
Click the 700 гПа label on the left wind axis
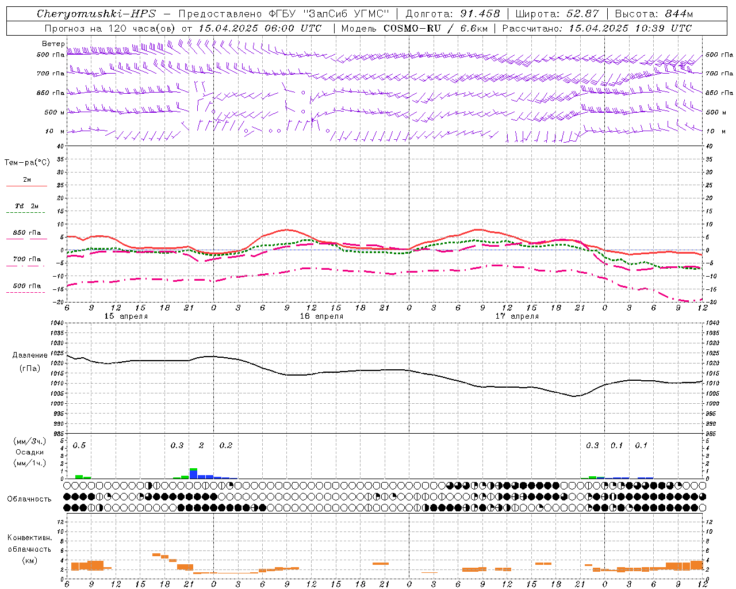point(51,74)
